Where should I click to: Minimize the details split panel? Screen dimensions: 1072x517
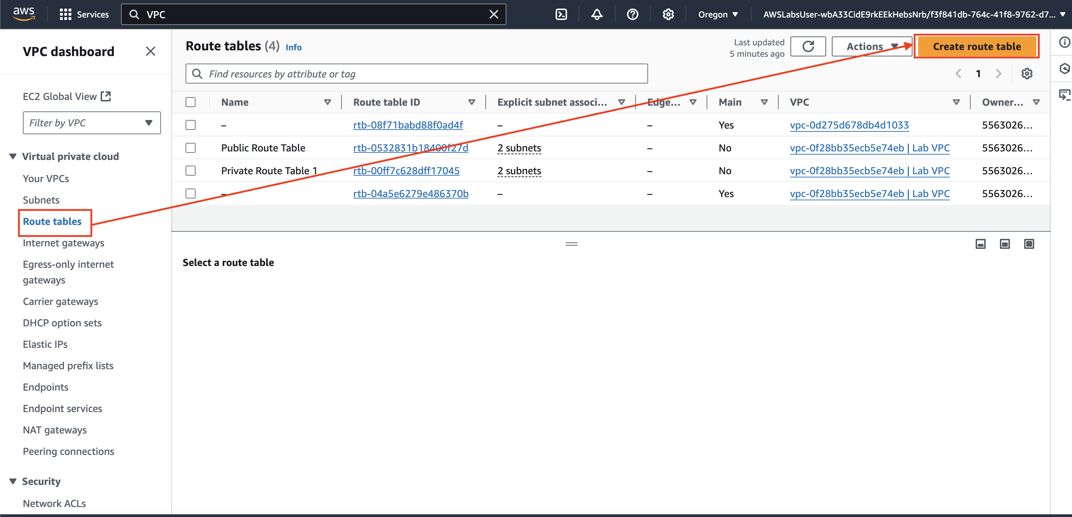tap(980, 244)
